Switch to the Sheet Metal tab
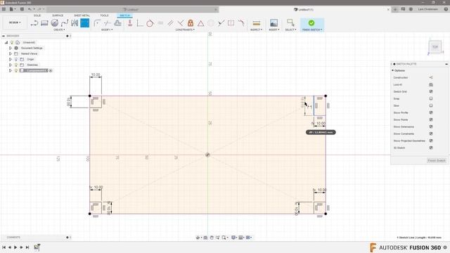The height and width of the screenshot is (253, 450). [82, 15]
